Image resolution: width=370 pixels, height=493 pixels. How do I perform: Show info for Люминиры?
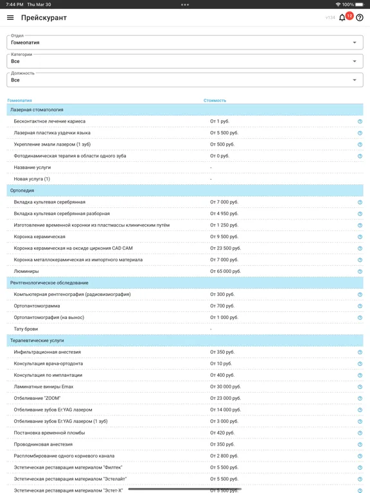click(x=360, y=272)
